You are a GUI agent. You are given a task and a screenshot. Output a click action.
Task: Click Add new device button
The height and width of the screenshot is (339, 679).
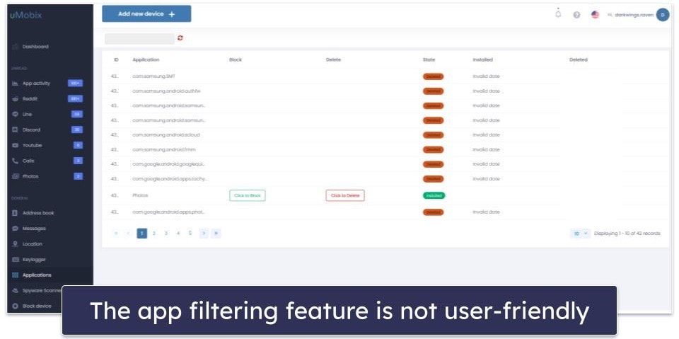pyautogui.click(x=146, y=14)
